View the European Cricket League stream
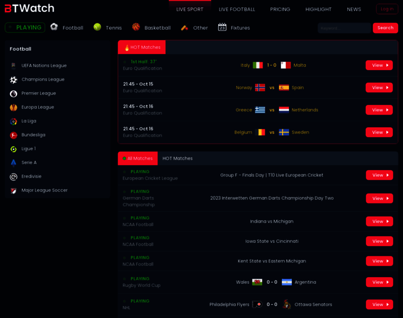403x318 pixels. coord(379,175)
